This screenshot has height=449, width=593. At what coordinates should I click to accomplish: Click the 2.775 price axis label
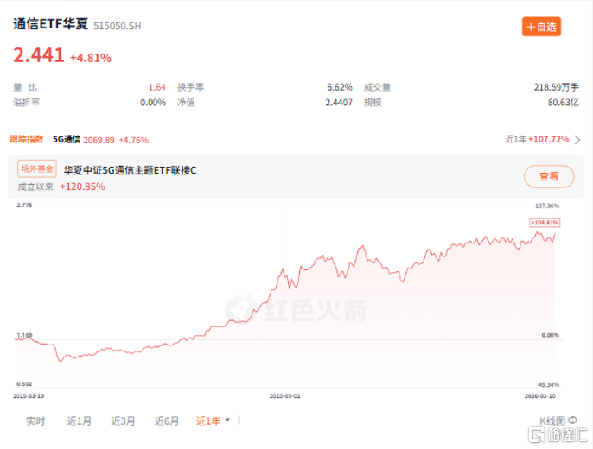point(24,205)
